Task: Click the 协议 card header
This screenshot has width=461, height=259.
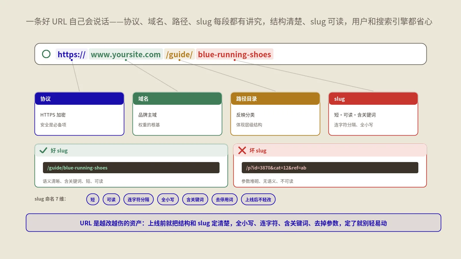Action: [x=79, y=99]
